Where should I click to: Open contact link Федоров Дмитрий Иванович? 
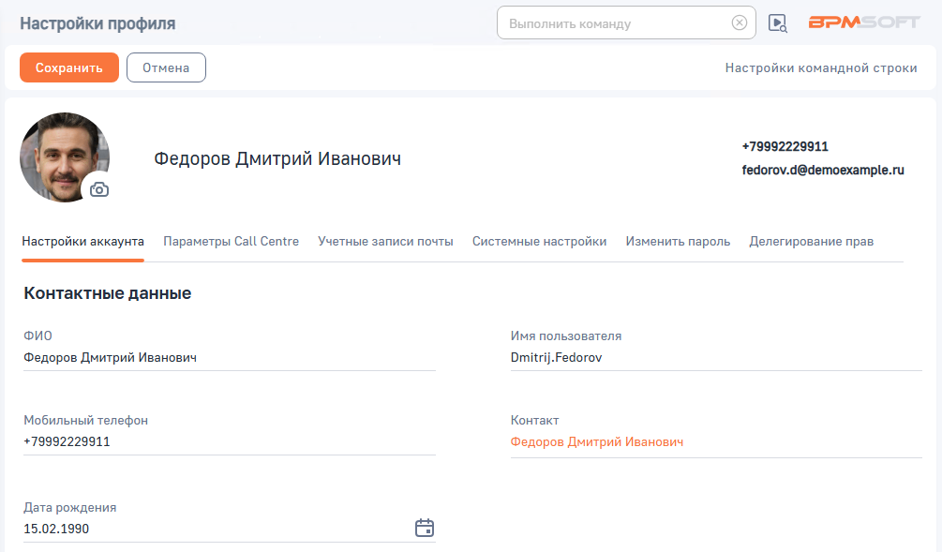(x=596, y=442)
